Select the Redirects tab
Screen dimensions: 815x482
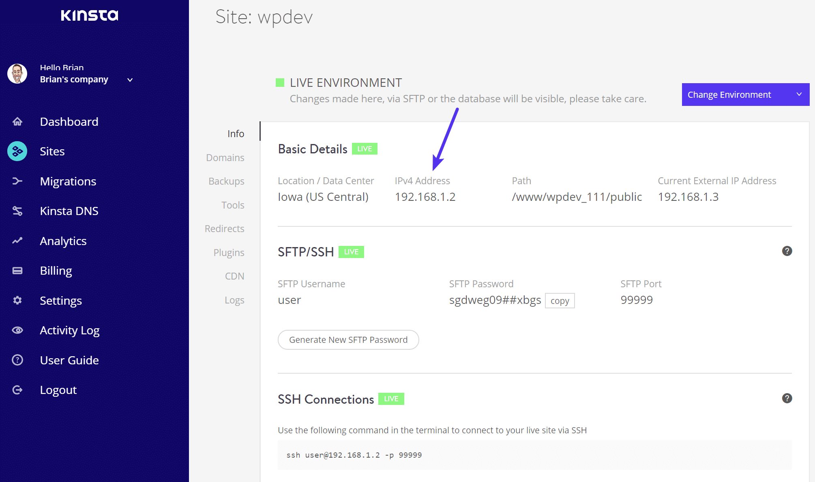[224, 228]
